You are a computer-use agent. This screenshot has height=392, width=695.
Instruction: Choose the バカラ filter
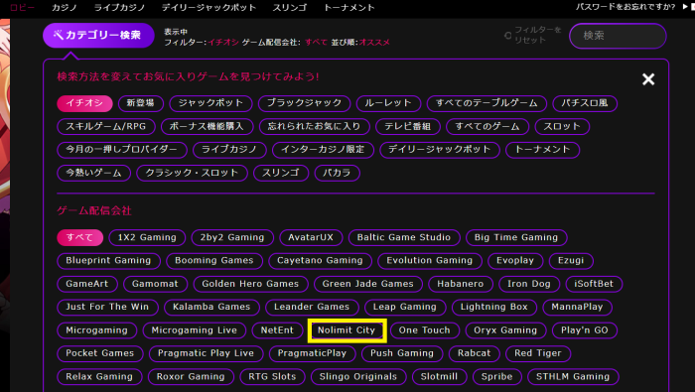(x=337, y=174)
